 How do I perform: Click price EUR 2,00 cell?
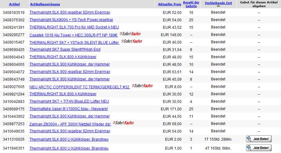[173, 139]
